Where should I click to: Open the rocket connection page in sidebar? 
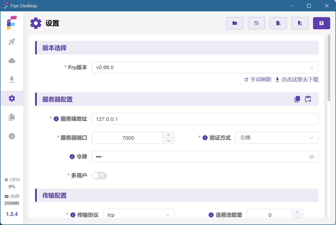[12, 42]
